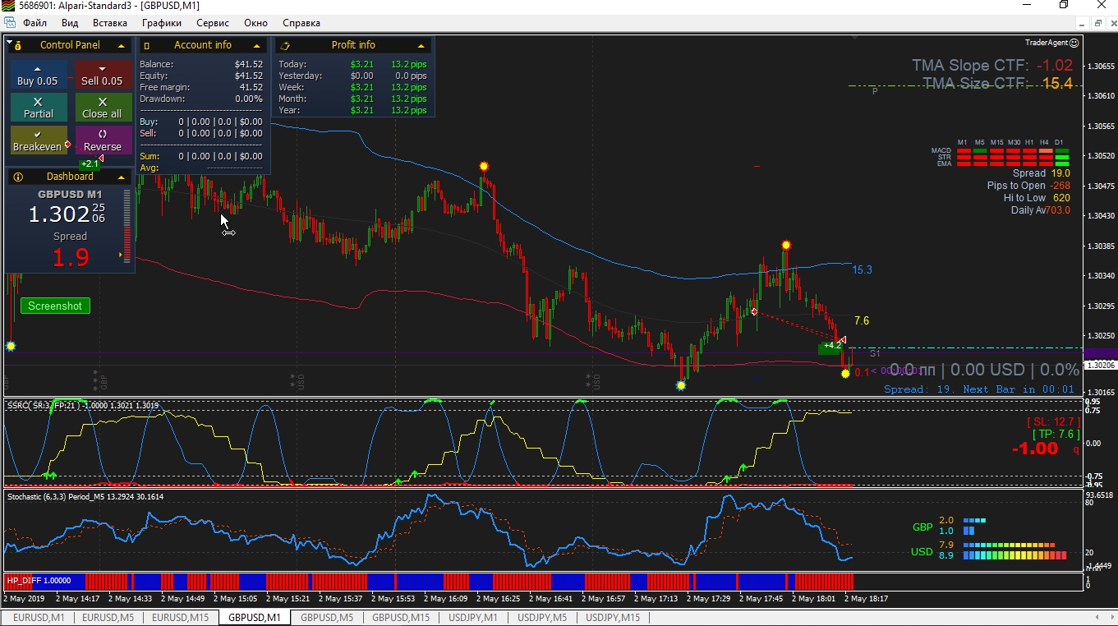
Task: Click the Daily Av 703.0 value
Action: (1058, 210)
